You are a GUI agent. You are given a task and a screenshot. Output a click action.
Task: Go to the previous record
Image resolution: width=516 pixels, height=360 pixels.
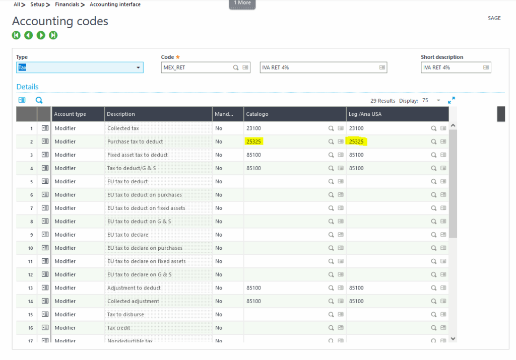tap(28, 35)
